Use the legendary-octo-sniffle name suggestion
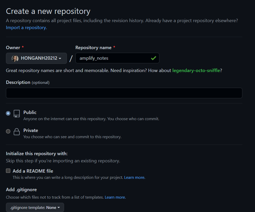The height and width of the screenshot is (212, 255). click(x=196, y=70)
